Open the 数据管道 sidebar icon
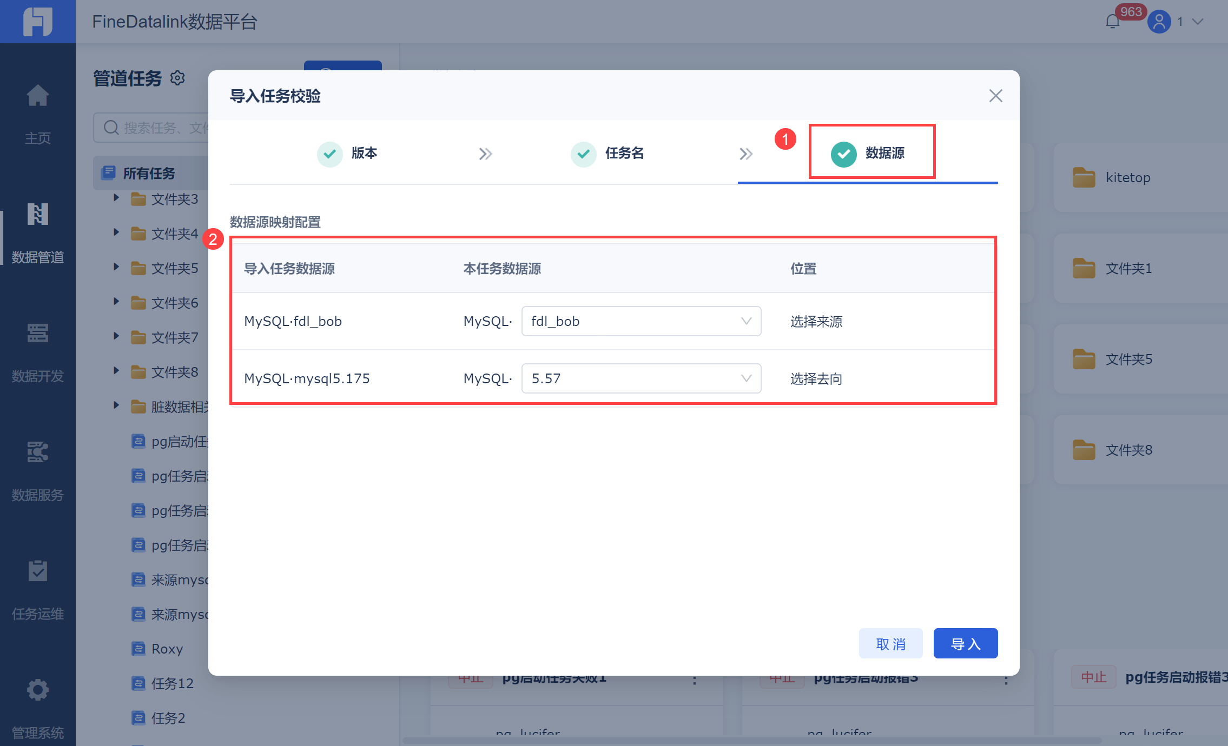This screenshot has width=1228, height=746. [x=37, y=215]
